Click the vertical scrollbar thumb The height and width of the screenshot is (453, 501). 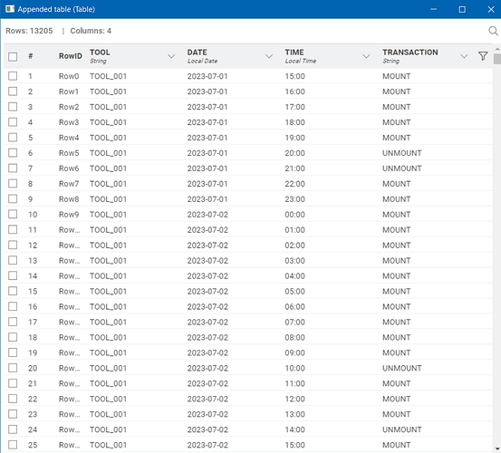point(497,59)
